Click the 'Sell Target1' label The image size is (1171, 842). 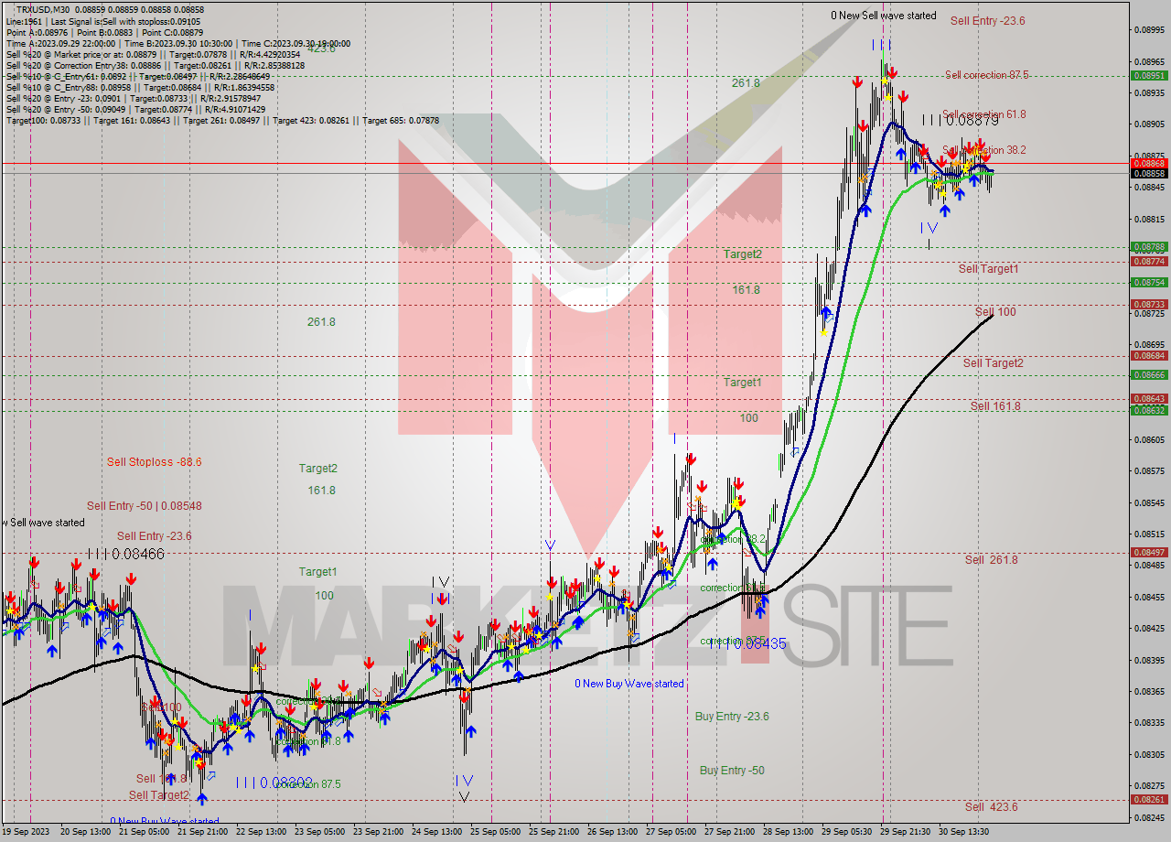988,269
